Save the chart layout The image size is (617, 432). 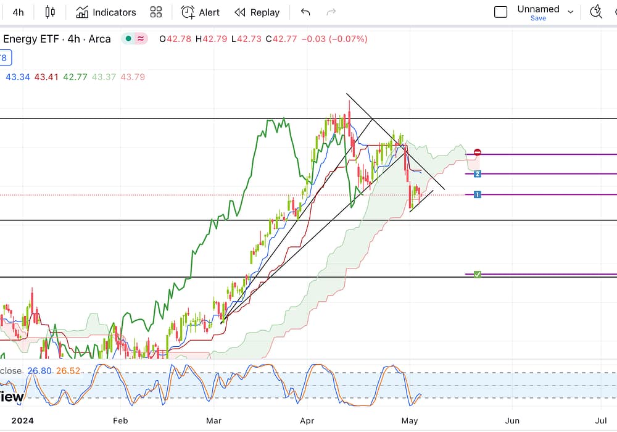[x=538, y=19]
